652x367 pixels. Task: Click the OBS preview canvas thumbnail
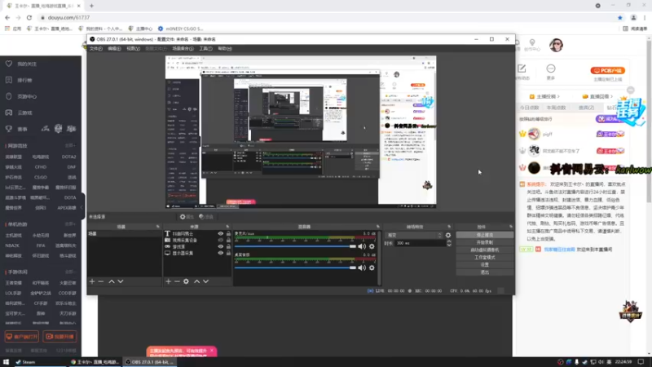301,132
